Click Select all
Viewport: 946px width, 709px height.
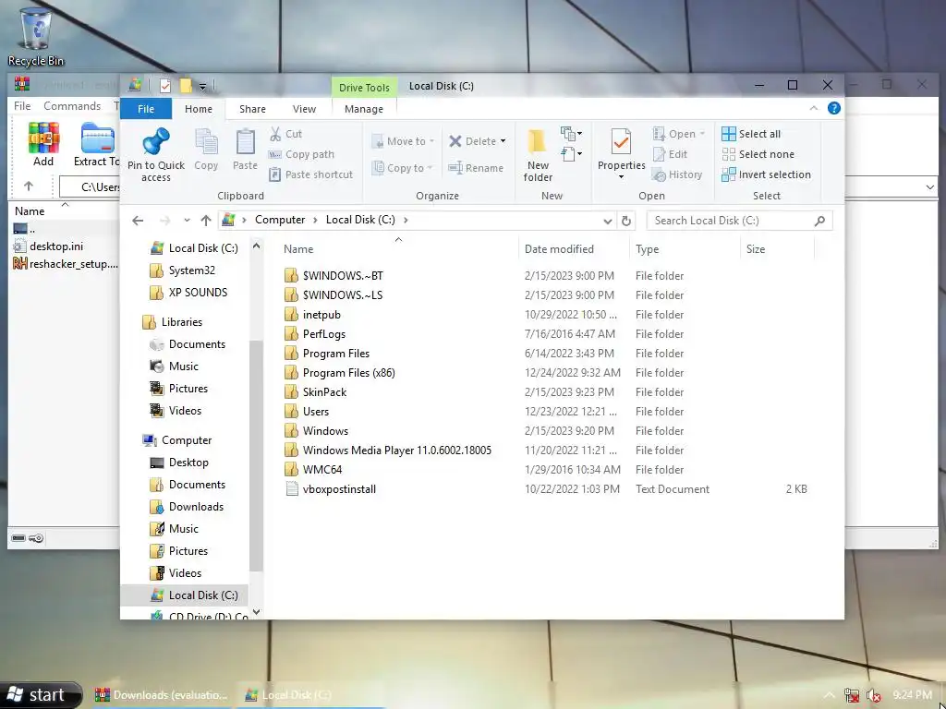point(751,134)
